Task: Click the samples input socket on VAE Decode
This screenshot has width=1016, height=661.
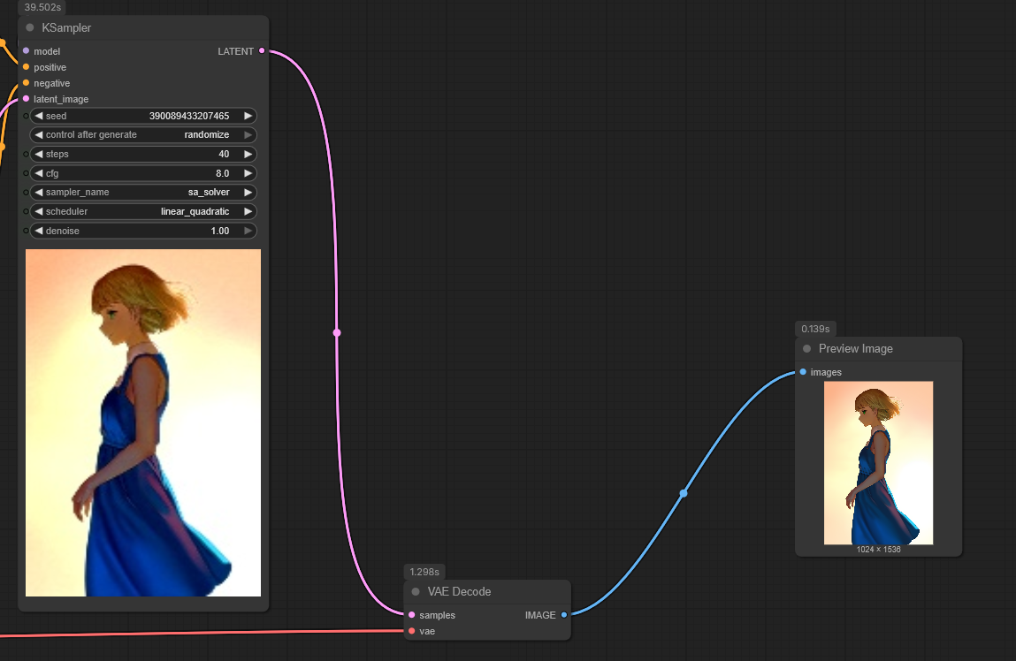Action: [411, 614]
